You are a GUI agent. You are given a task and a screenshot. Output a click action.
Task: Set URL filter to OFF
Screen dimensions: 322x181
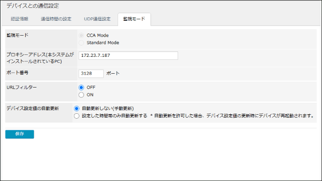point(81,88)
